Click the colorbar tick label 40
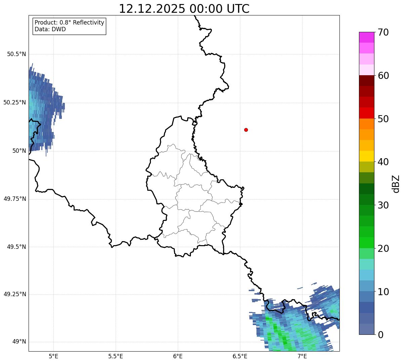404x363 pixels. pyautogui.click(x=383, y=162)
